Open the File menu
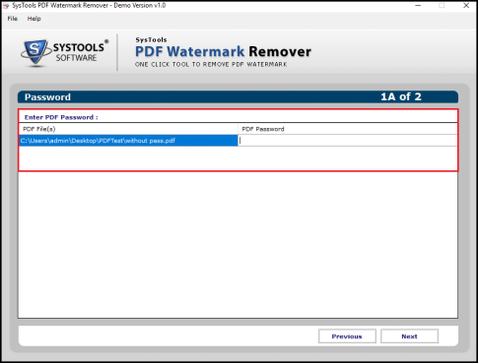This screenshot has width=478, height=363. pyautogui.click(x=13, y=19)
